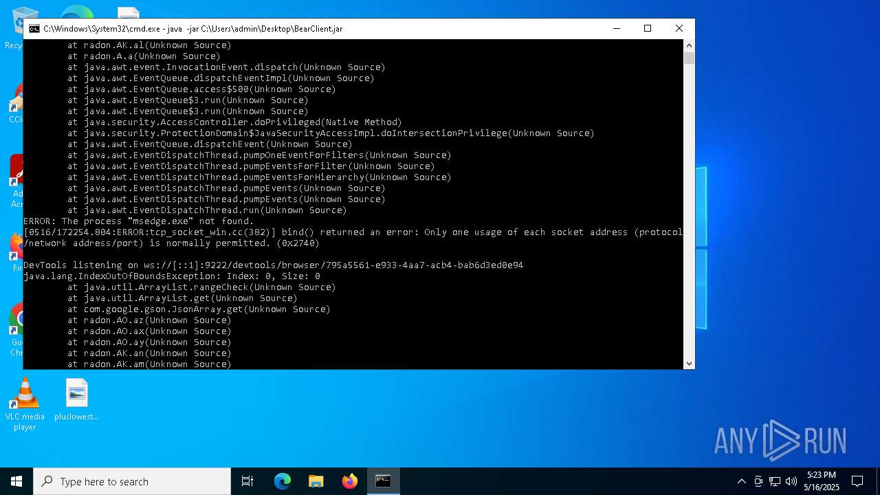Click the 'at radon.AK.al(Unknown Source)' line

click(149, 45)
